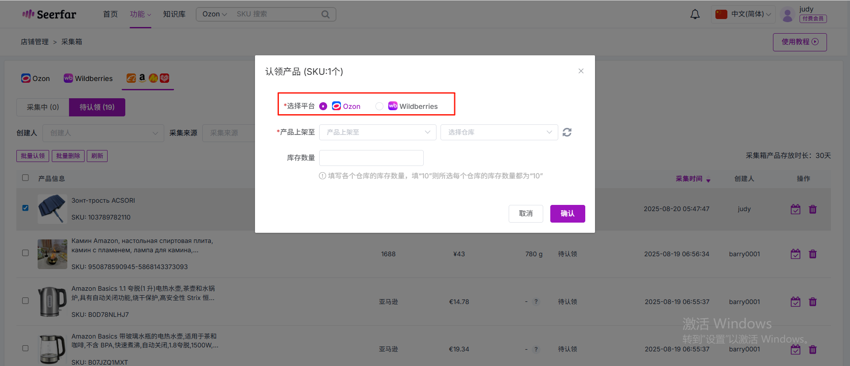This screenshot has height=366, width=850.
Task: Click the glass kettle thumbnail for SKU B07JZQ1MXT
Action: point(52,349)
